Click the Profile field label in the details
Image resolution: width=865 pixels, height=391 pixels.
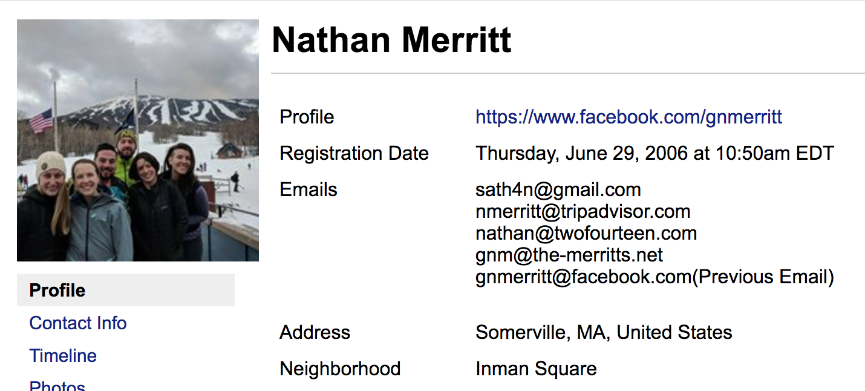pos(307,117)
